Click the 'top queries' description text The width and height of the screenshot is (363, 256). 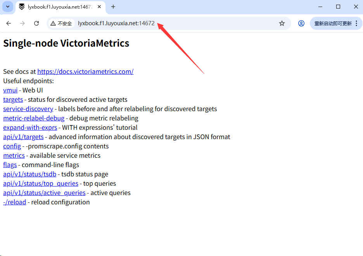(x=100, y=183)
